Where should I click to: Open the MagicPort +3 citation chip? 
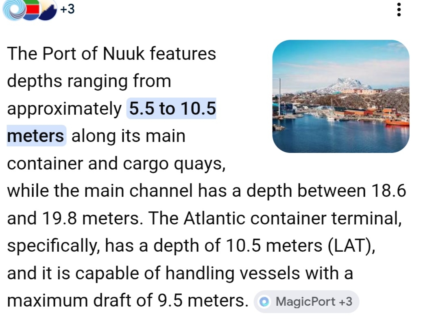point(306,302)
